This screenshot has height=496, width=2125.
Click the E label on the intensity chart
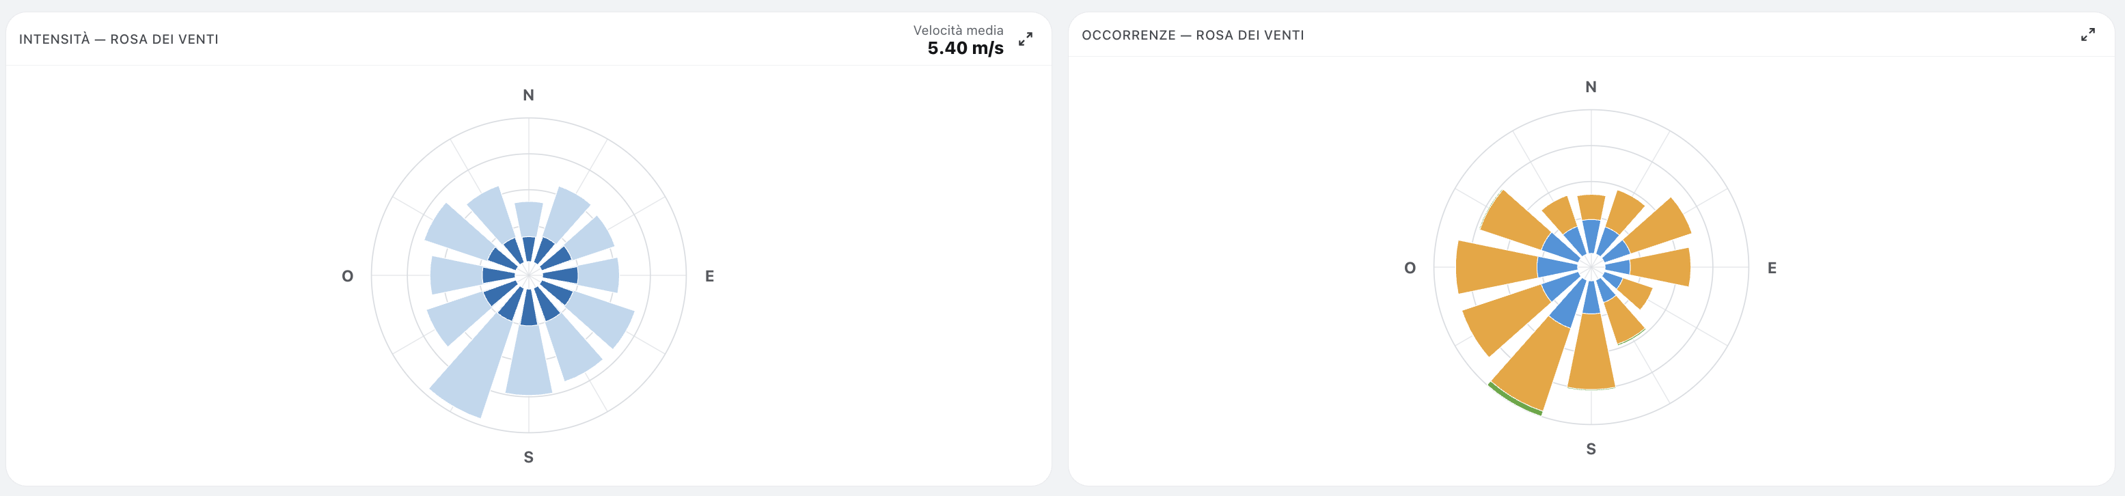point(709,275)
